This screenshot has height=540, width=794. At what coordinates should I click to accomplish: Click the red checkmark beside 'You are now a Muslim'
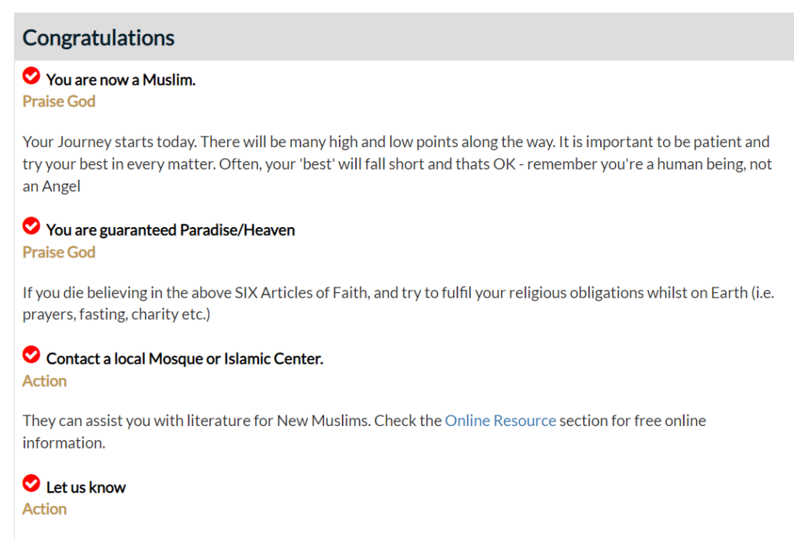pos(31,75)
